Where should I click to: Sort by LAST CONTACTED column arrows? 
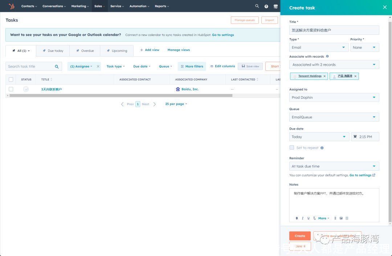257,79
